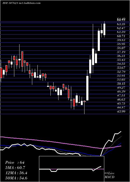Click the 54.55 price axis label
130x182 pixels.
pyautogui.click(x=121, y=64)
